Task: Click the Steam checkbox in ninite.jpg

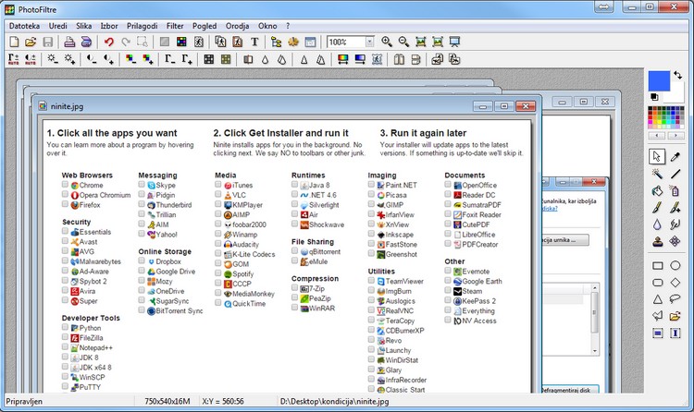Action: (x=448, y=290)
